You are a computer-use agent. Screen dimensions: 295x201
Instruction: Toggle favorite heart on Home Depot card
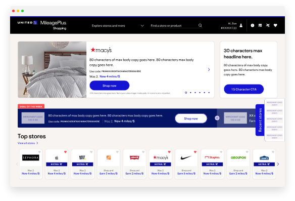tap(117, 152)
